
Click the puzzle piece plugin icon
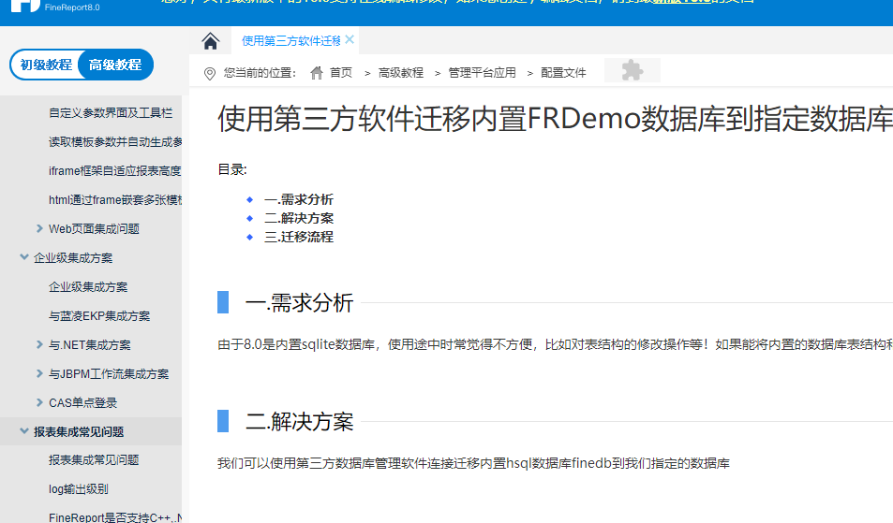(x=633, y=70)
